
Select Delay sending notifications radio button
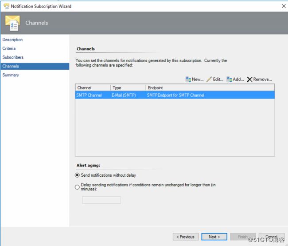(x=77, y=187)
